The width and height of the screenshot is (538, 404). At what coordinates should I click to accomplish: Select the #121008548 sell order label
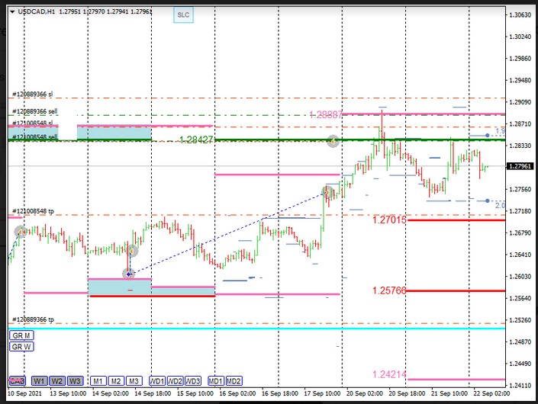tap(35, 137)
